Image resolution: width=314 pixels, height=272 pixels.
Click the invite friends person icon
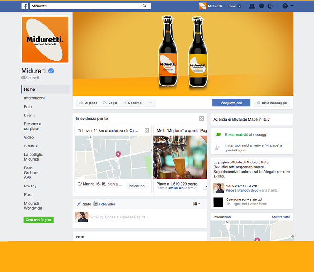[217, 148]
